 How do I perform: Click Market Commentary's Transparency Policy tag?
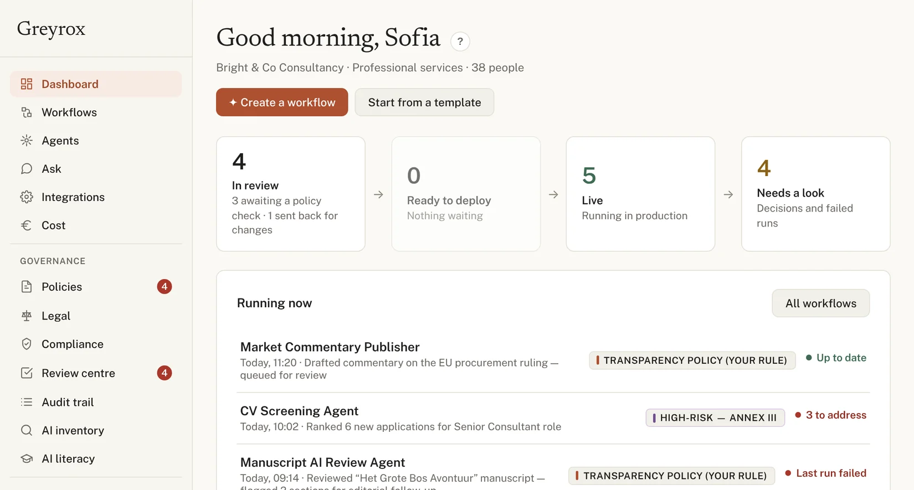coord(692,360)
